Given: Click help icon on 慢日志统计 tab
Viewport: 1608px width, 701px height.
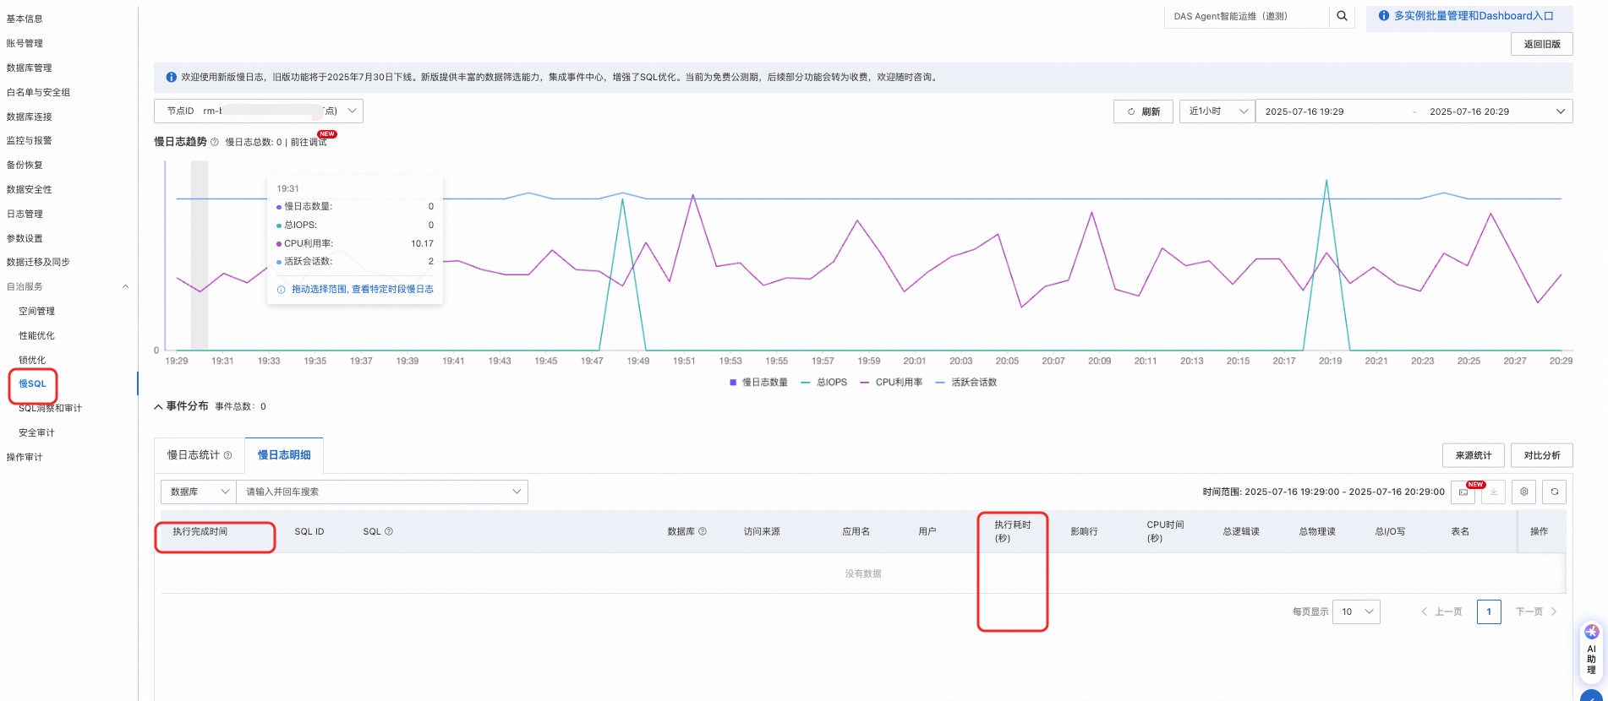Looking at the screenshot, I should pyautogui.click(x=227, y=455).
